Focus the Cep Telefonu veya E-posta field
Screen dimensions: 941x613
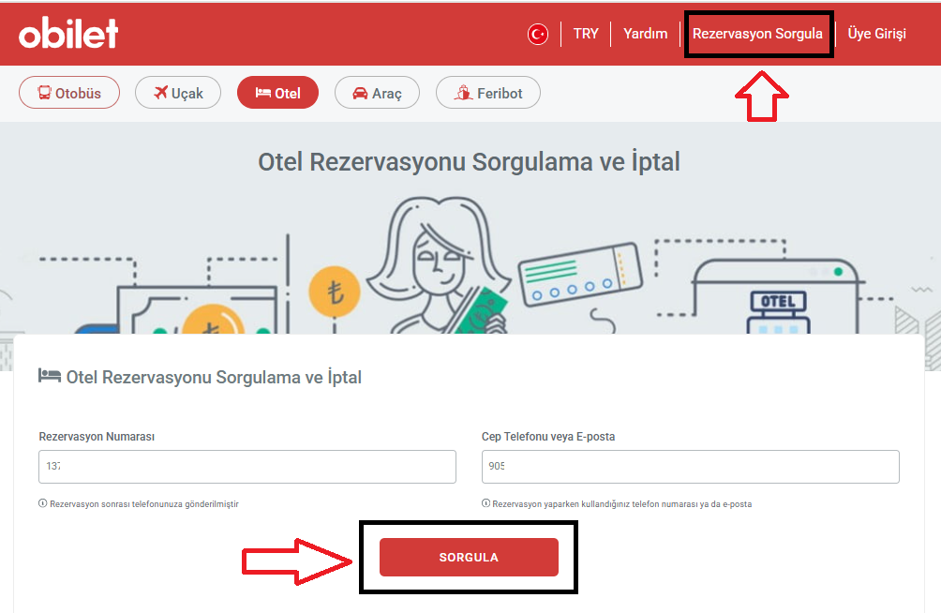coord(690,467)
